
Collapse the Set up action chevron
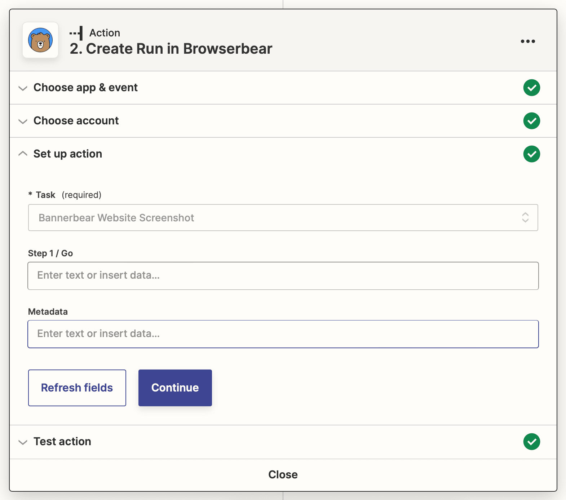[x=23, y=154]
